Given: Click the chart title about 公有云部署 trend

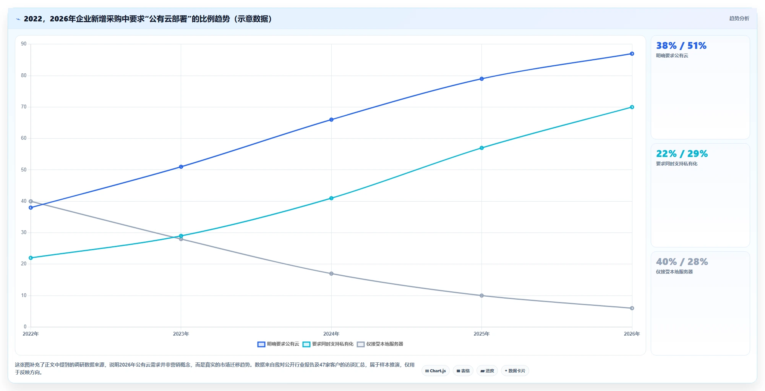Looking at the screenshot, I should click(149, 19).
